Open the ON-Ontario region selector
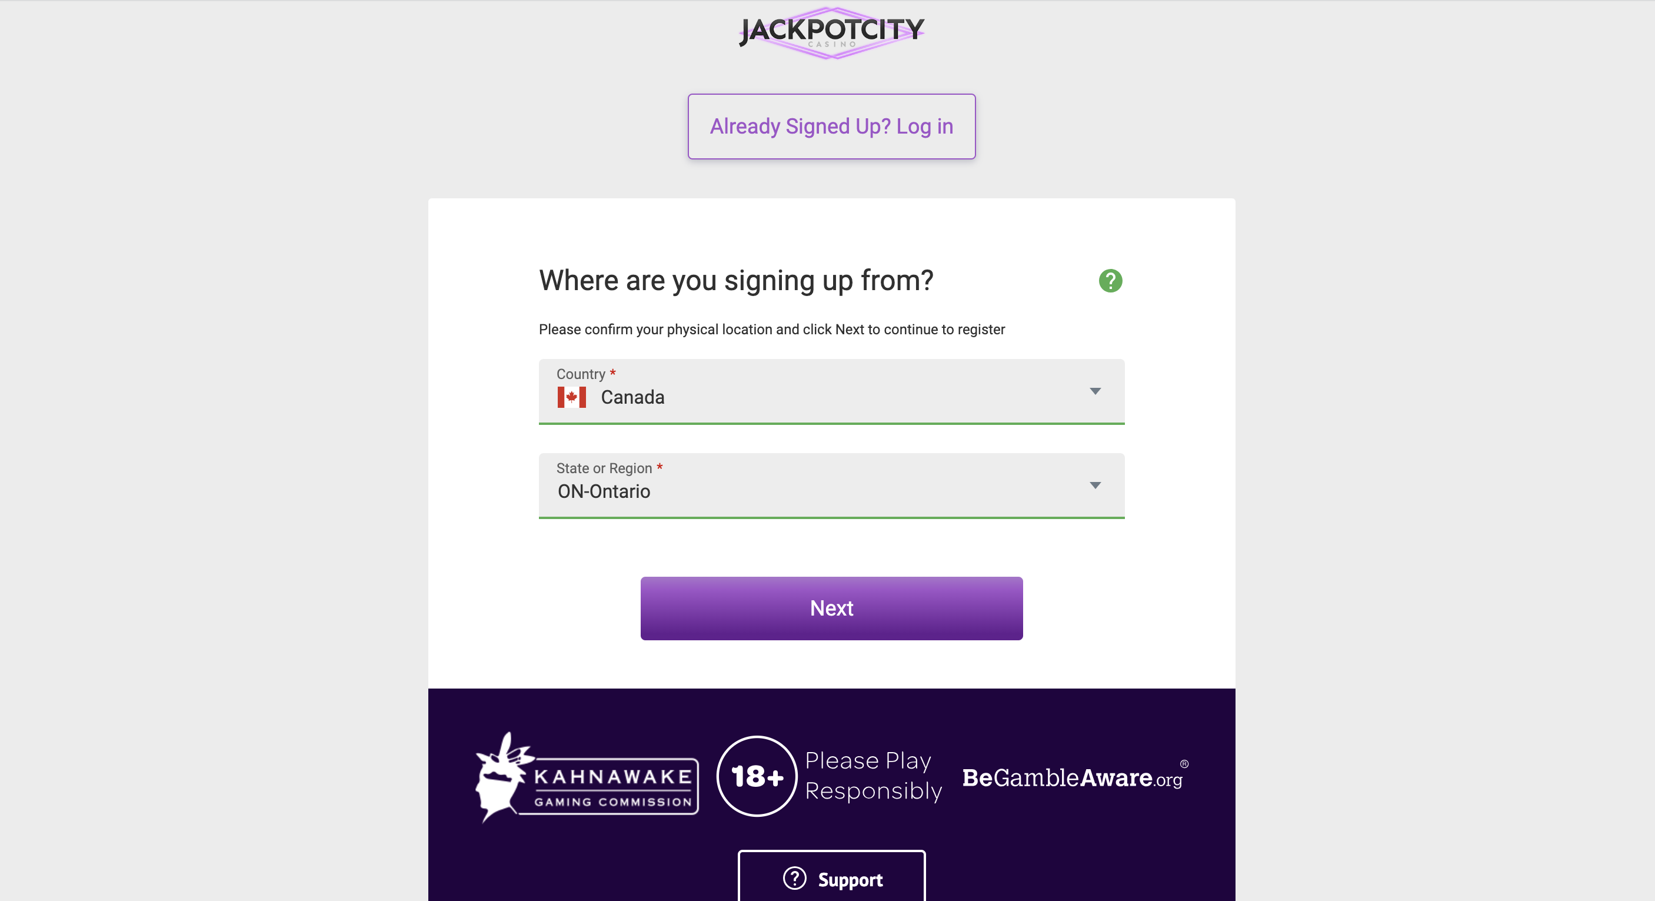Viewport: 1655px width, 901px height. click(x=831, y=486)
